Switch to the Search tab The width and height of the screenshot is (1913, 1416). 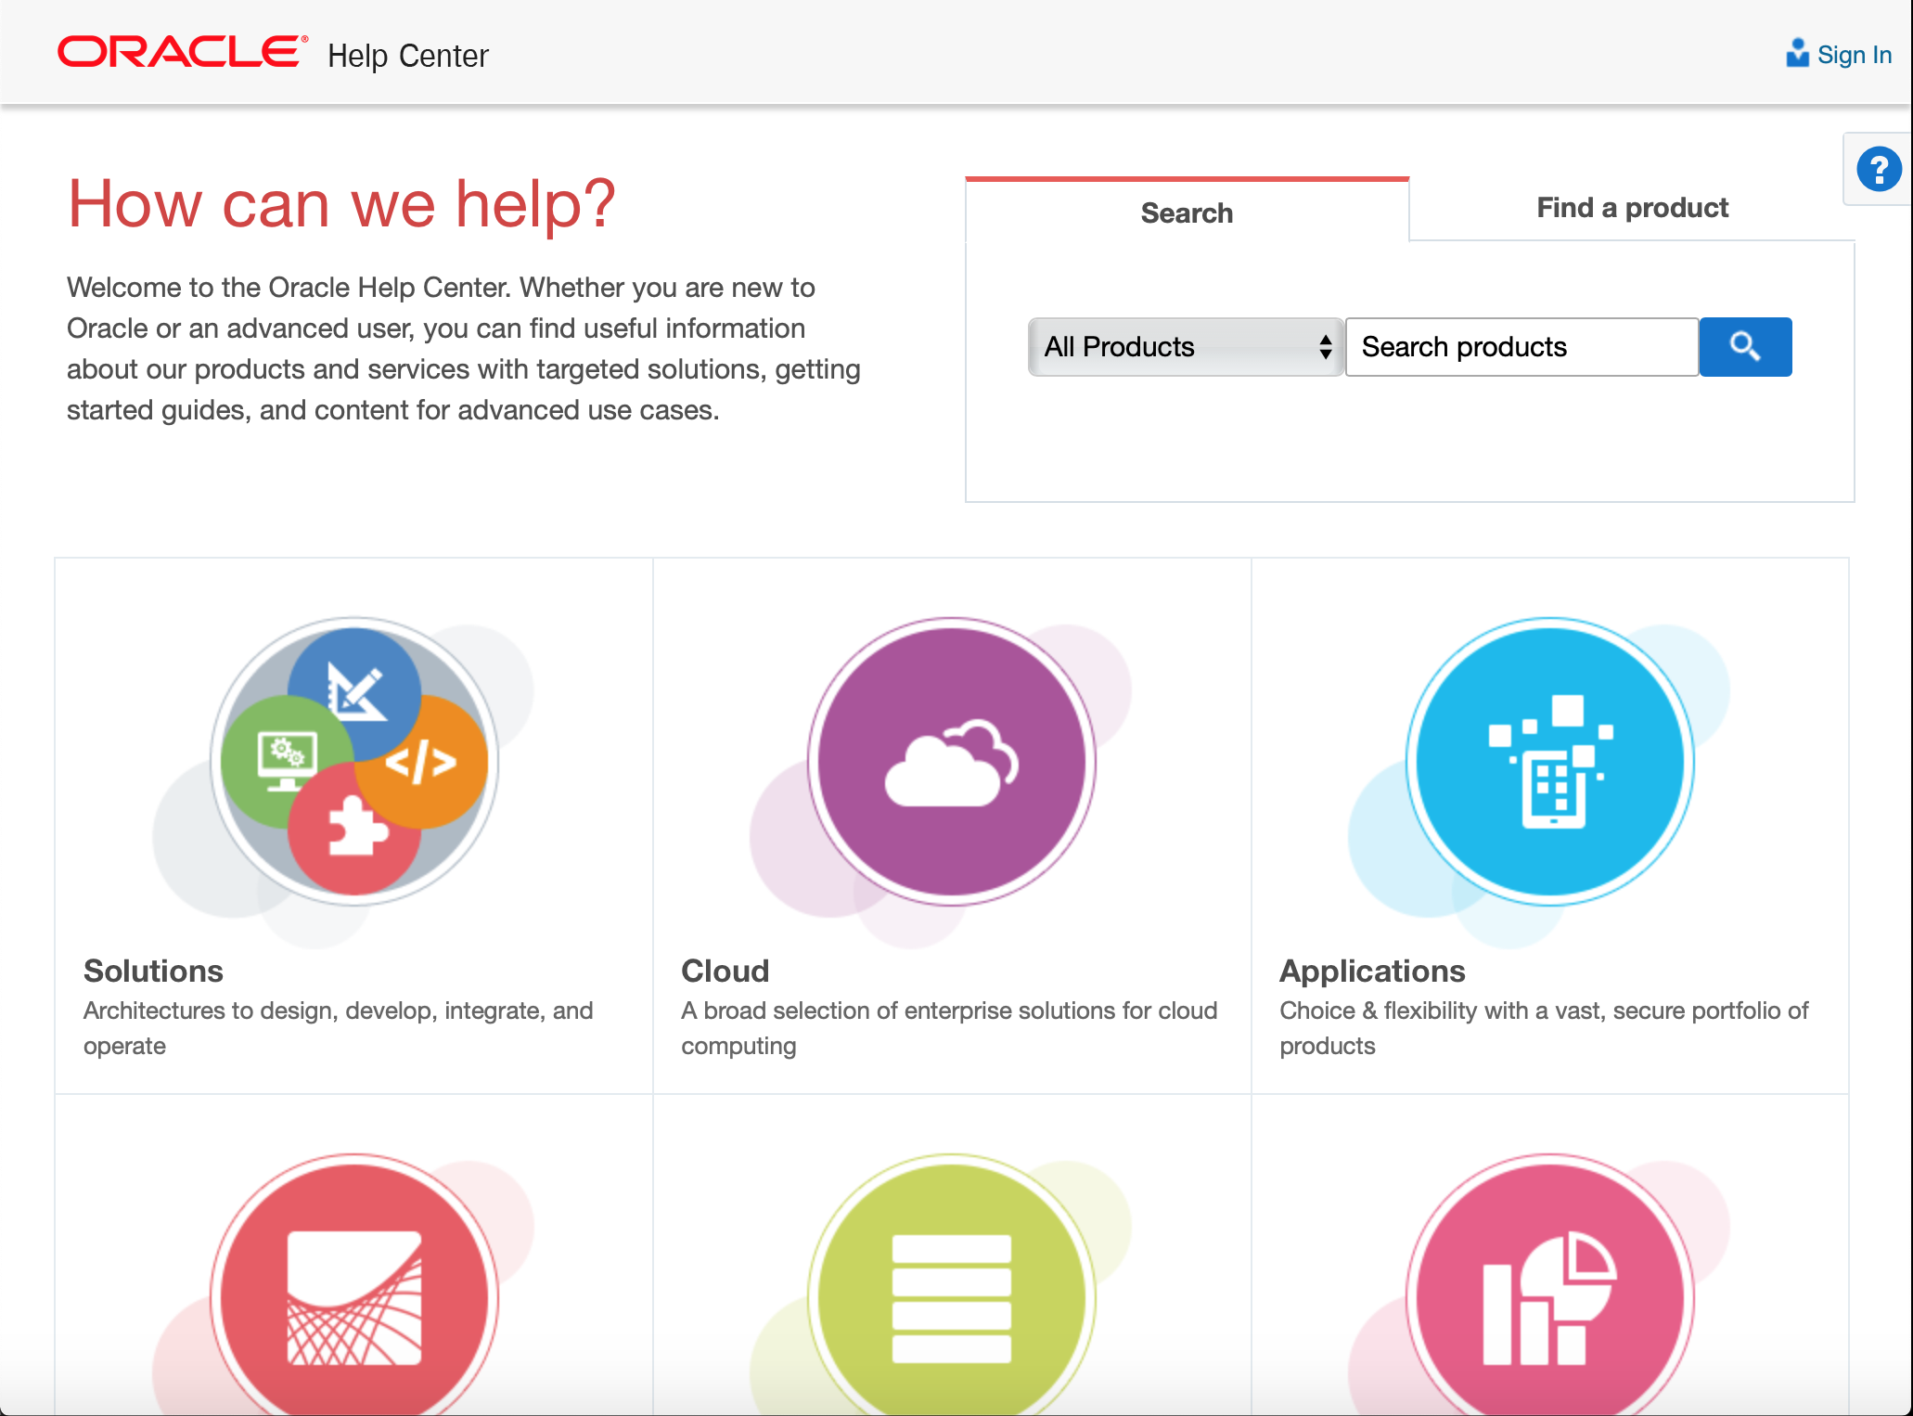(x=1187, y=212)
